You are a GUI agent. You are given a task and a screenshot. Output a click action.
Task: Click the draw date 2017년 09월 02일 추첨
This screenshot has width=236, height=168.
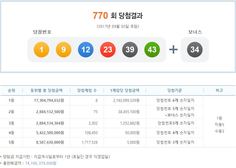click(118, 27)
